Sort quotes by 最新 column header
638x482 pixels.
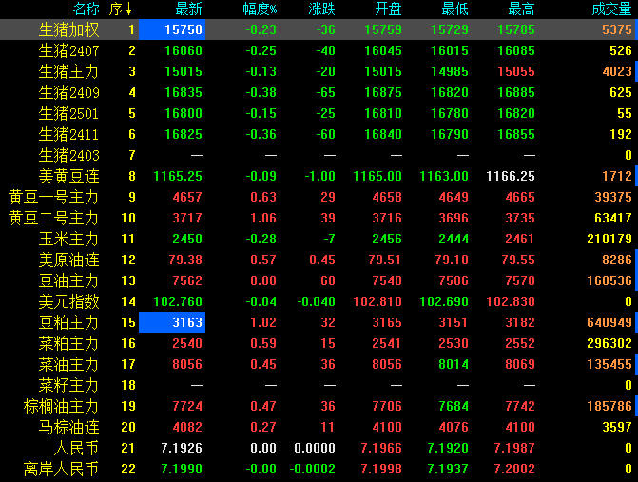(x=188, y=10)
